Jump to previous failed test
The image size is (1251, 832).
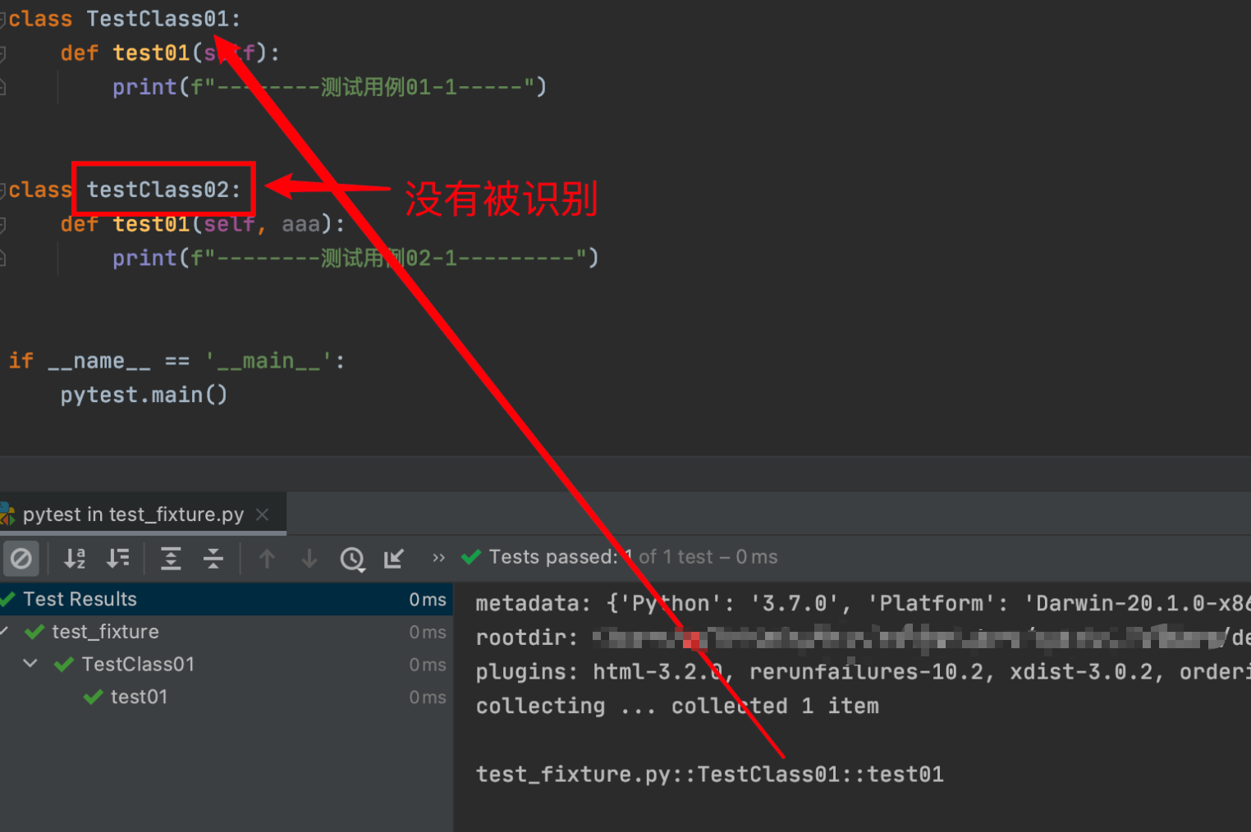[267, 559]
